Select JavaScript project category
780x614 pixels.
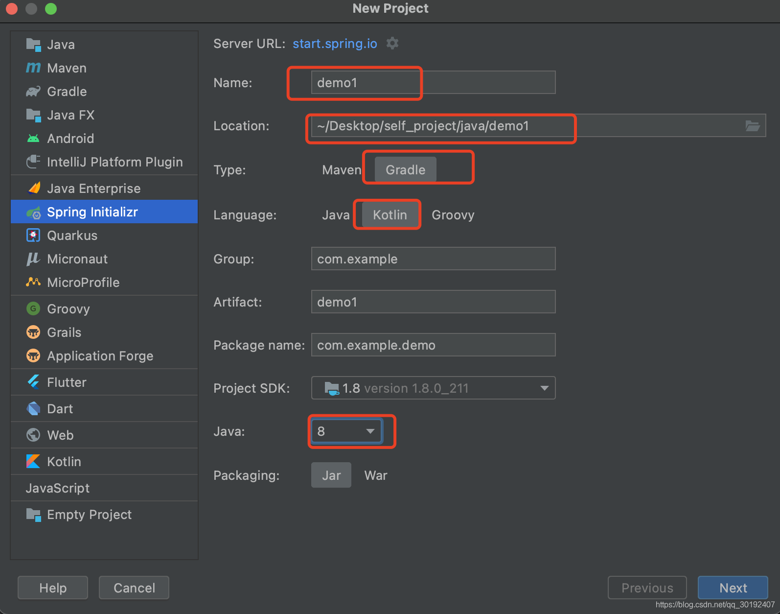click(104, 488)
